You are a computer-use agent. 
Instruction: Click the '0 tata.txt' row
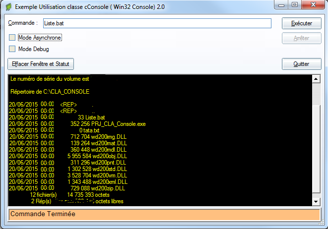[x=54, y=130]
